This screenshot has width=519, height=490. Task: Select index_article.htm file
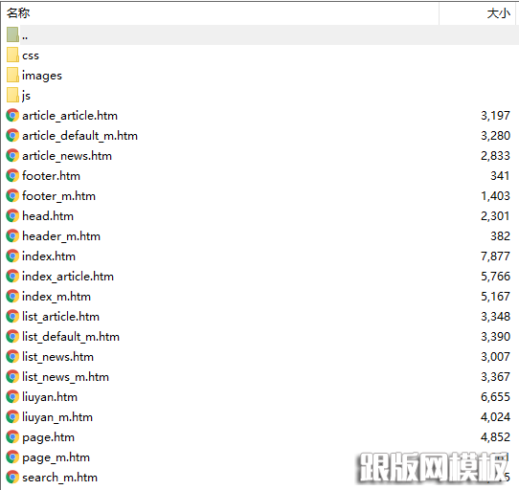point(68,277)
